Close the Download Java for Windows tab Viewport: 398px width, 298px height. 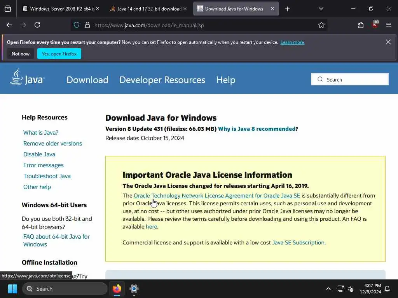[272, 9]
